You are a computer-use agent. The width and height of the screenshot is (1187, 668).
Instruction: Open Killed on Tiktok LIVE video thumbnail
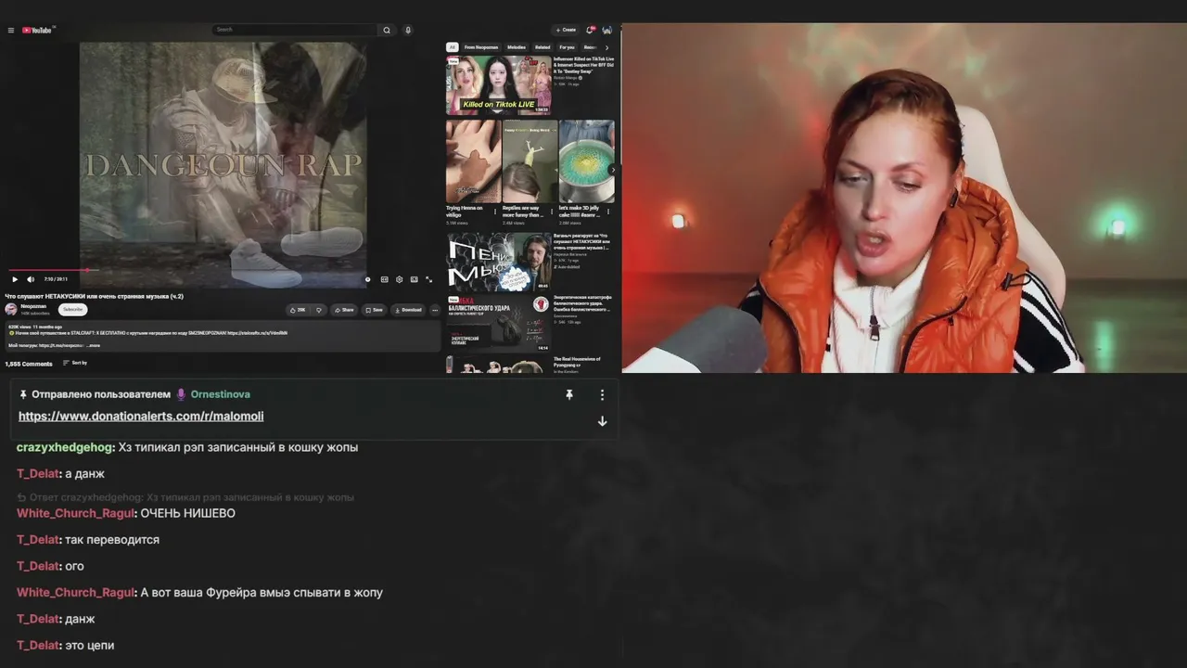pos(498,85)
